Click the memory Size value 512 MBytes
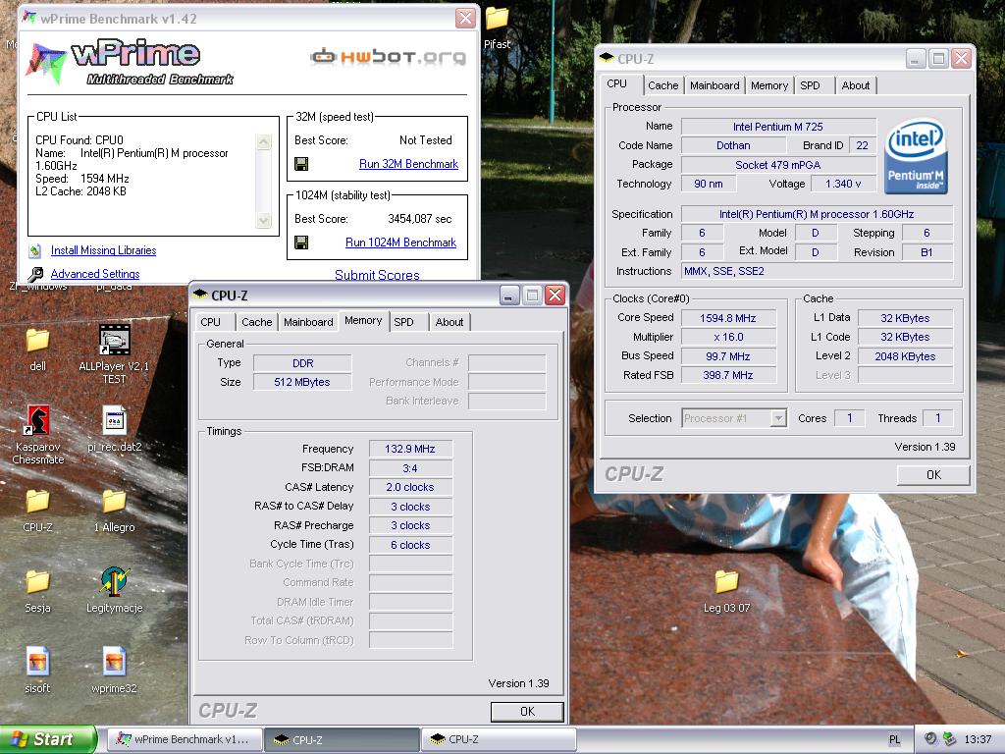The width and height of the screenshot is (1005, 754). point(302,382)
